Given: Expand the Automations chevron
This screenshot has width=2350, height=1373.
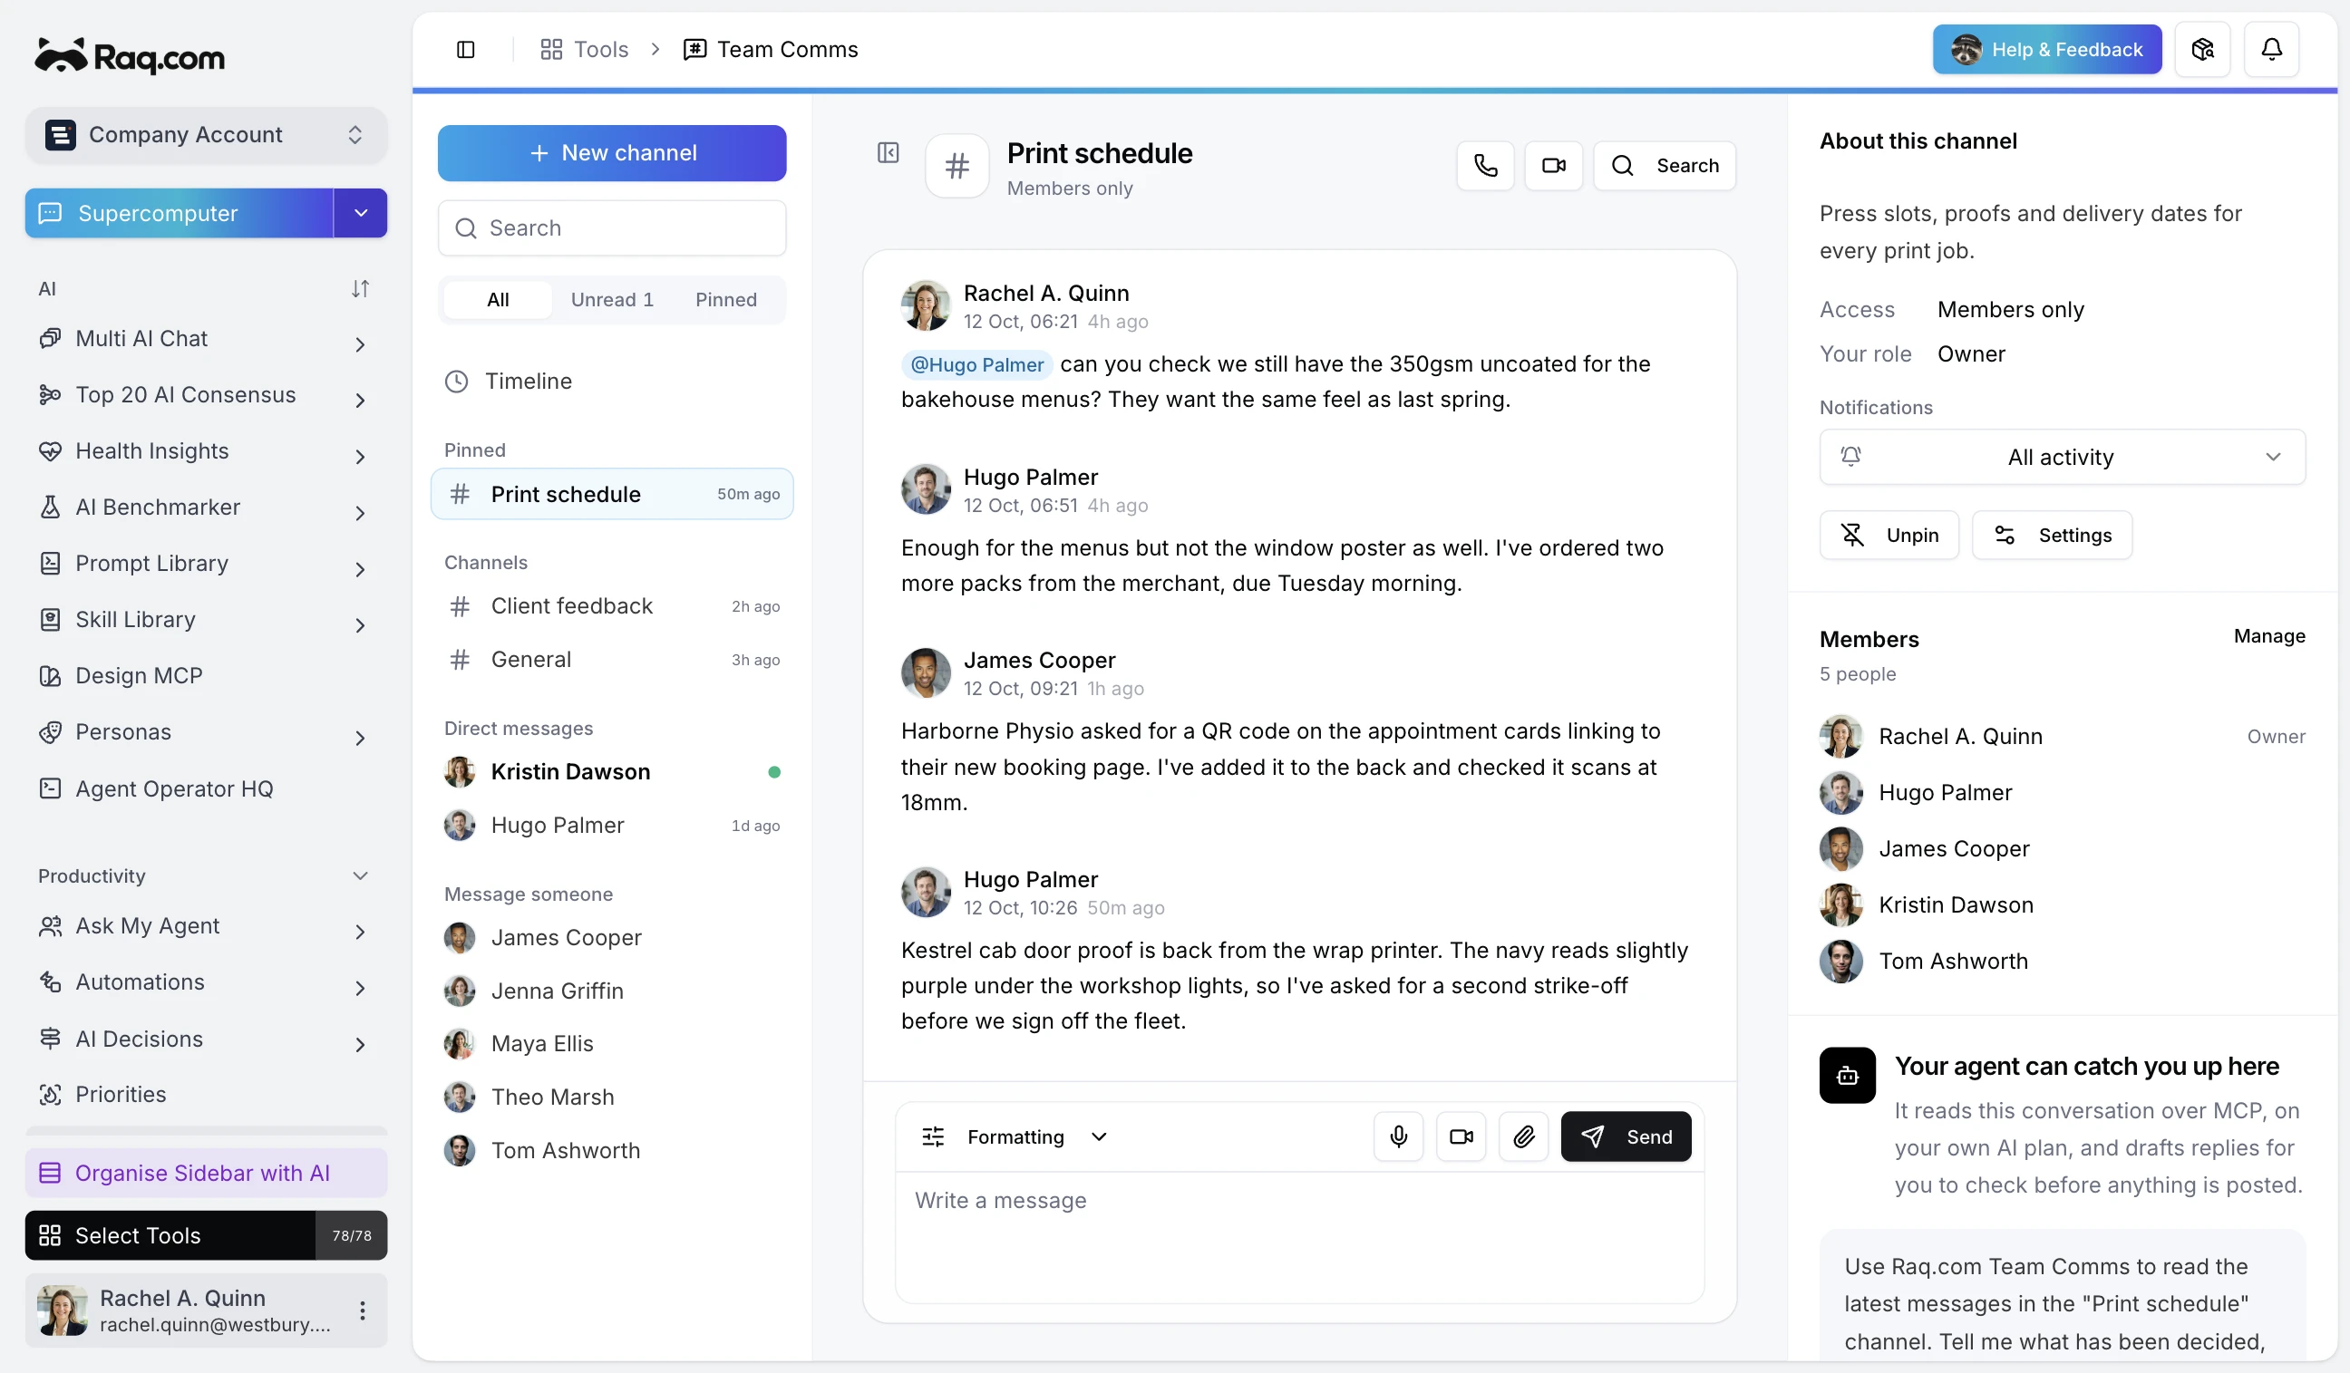Looking at the screenshot, I should (360, 988).
